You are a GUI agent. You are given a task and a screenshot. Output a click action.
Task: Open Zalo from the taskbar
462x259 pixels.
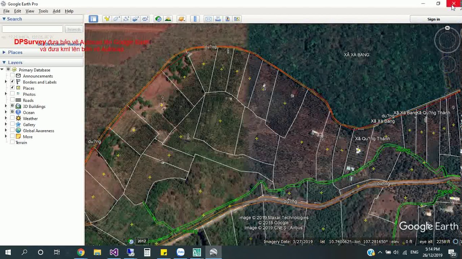pyautogui.click(x=180, y=252)
